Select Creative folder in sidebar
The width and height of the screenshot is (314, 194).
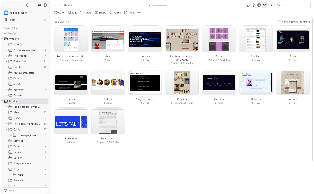26,78
